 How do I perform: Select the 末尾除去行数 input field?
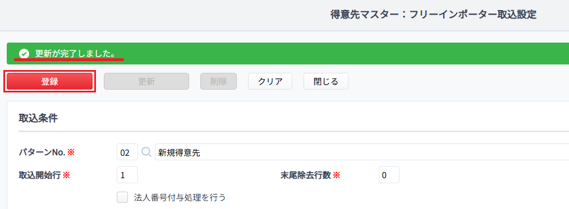389,175
